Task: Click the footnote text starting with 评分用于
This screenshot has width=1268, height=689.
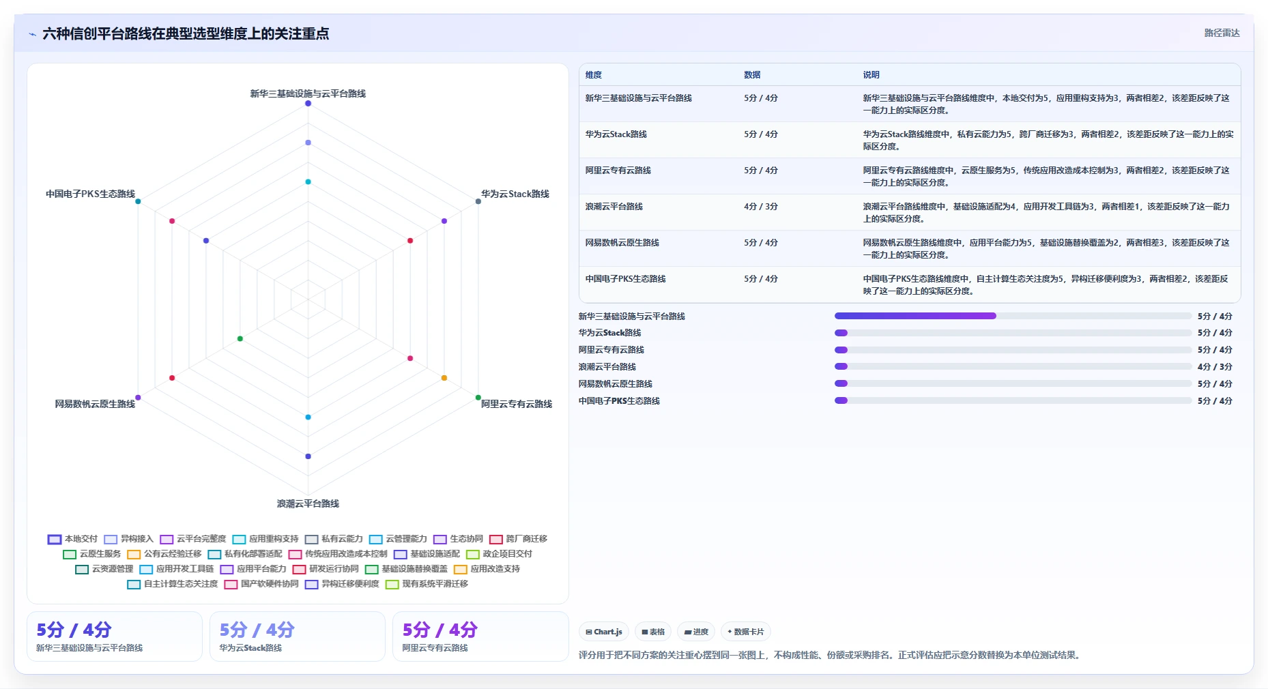Action: [x=829, y=655]
